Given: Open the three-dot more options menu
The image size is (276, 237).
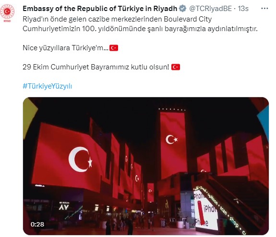Looking at the screenshot, I should point(264,9).
